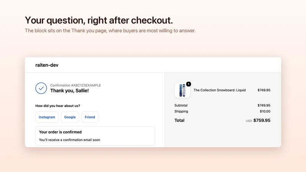306x172 pixels.
Task: Click the Shipping amount $10.00
Action: point(265,111)
